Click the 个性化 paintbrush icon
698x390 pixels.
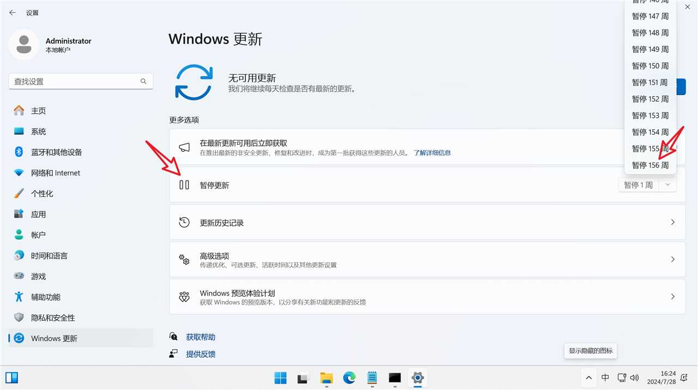coord(19,194)
